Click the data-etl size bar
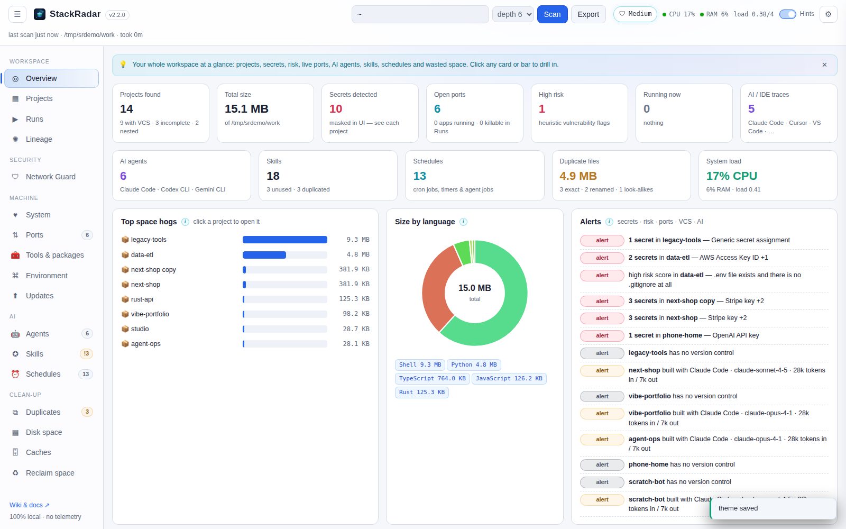 click(285, 254)
